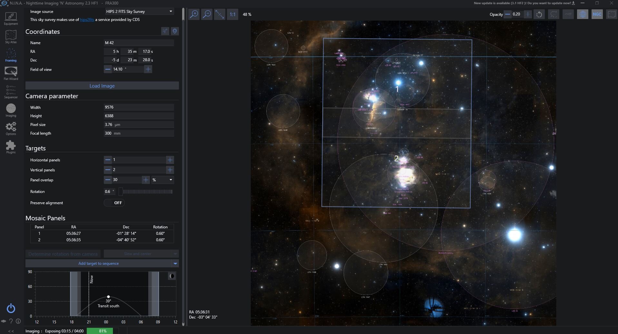
Task: Open help via the question mark icon
Action: tap(11, 321)
